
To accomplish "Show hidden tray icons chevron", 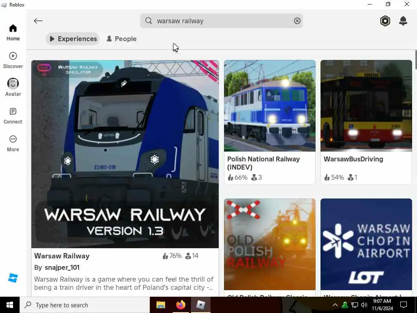I will pos(335,305).
